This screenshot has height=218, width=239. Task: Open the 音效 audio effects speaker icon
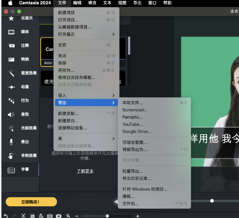(x=11, y=115)
